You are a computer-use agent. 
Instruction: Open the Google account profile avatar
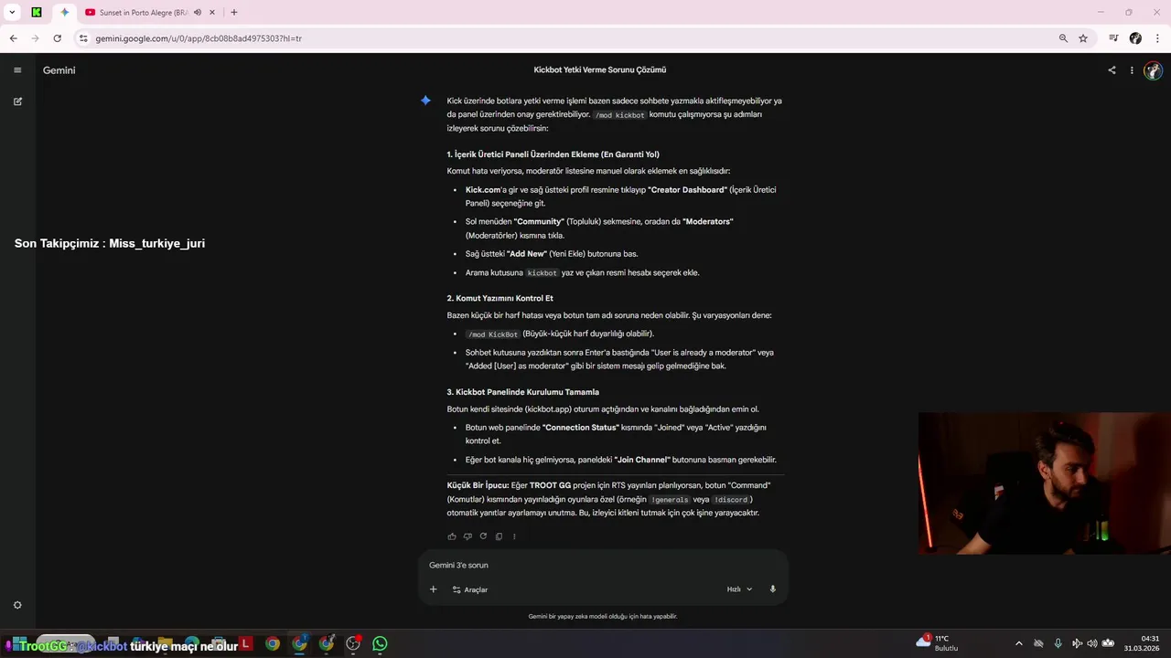coord(1153,70)
